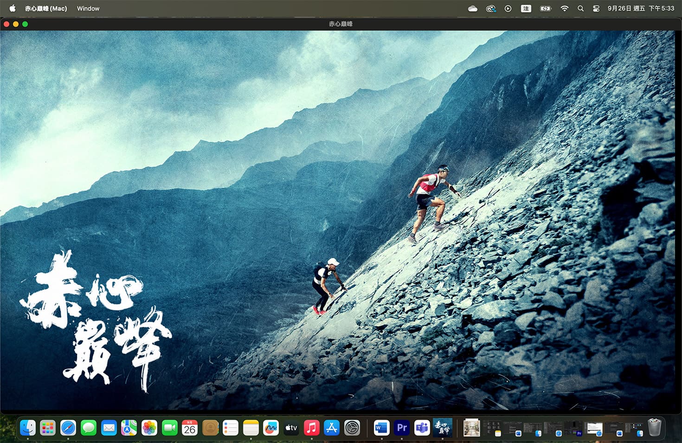The height and width of the screenshot is (443, 682).
Task: Switch the 注 input source menu
Action: (526, 8)
